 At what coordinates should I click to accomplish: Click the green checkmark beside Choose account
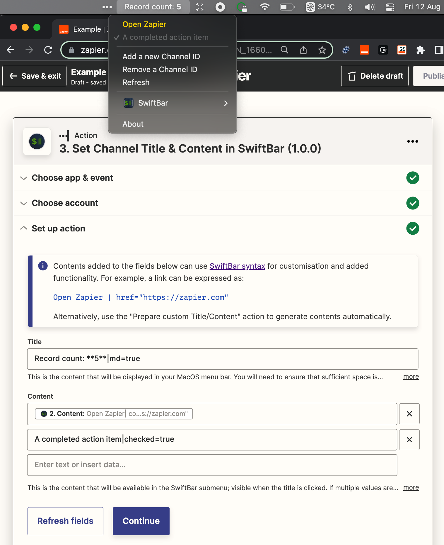[x=413, y=203]
